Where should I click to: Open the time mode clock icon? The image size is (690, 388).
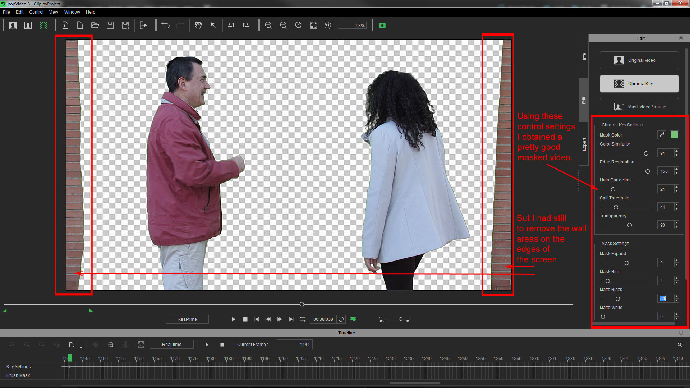(x=341, y=319)
